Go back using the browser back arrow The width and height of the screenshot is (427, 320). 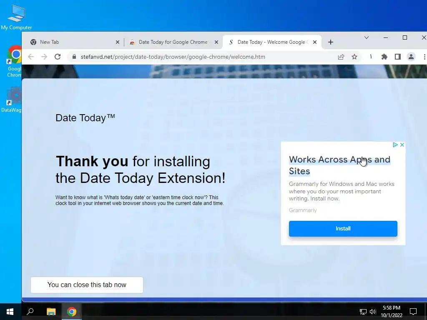tap(31, 57)
